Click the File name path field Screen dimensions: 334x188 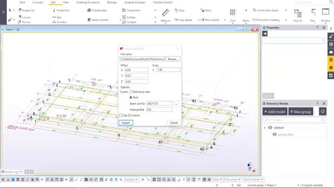(142, 59)
